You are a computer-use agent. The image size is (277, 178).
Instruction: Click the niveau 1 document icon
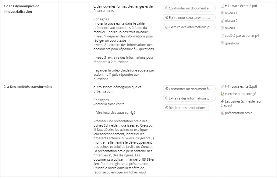click(222, 13)
